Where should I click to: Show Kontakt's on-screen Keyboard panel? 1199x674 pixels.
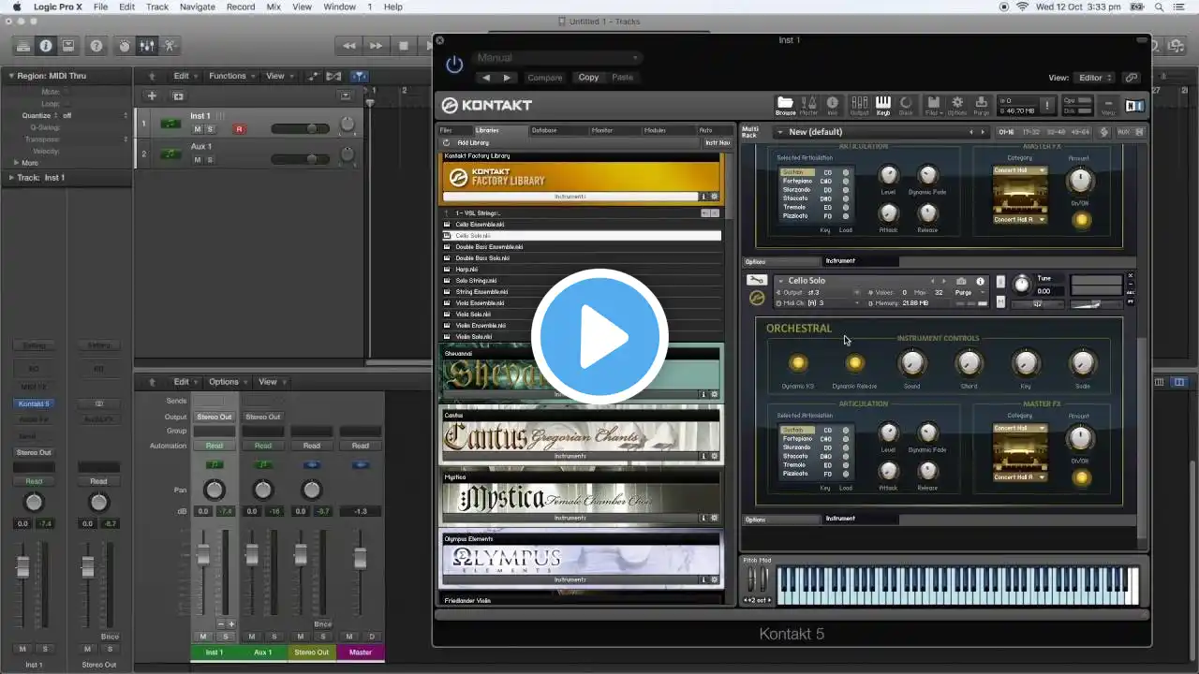882,105
